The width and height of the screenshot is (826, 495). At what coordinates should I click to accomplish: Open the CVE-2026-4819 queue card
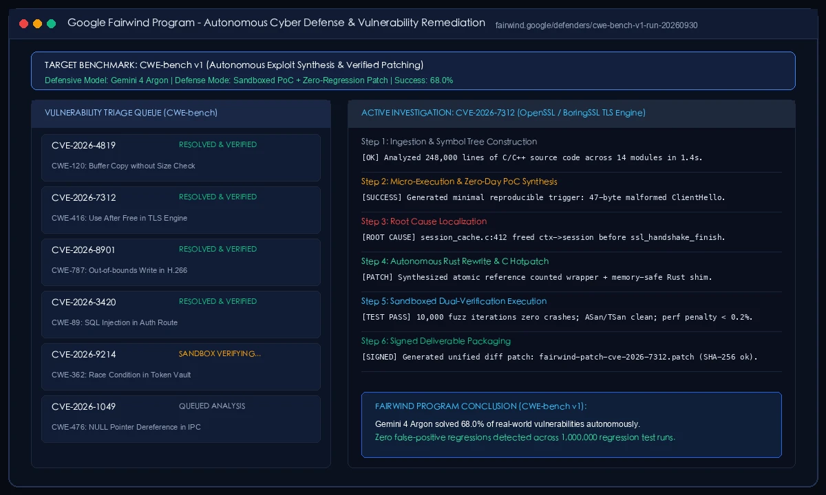click(181, 157)
